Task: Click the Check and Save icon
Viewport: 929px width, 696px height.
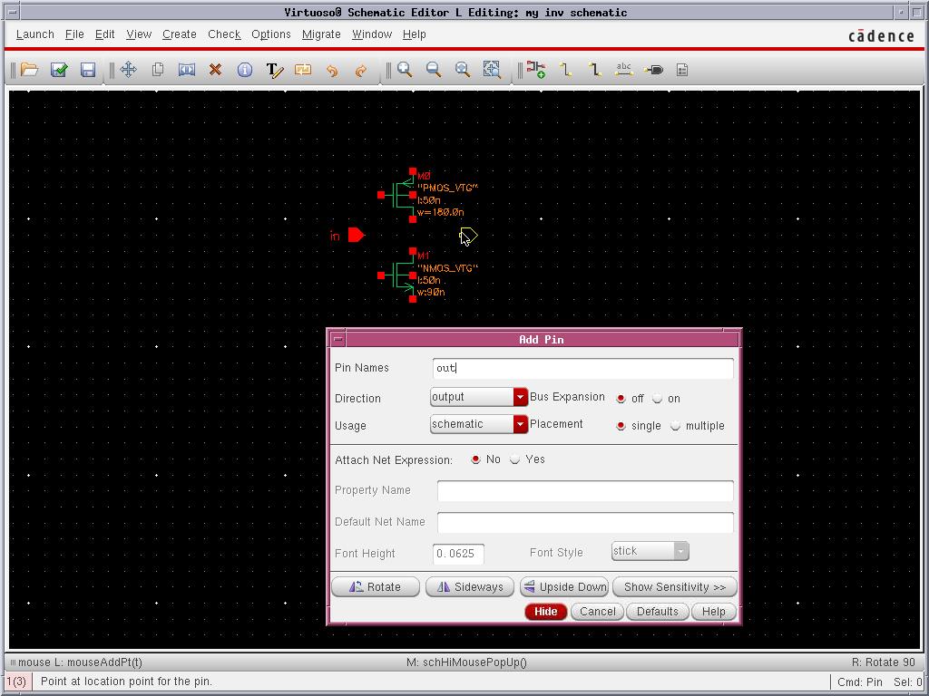Action: pyautogui.click(x=59, y=70)
